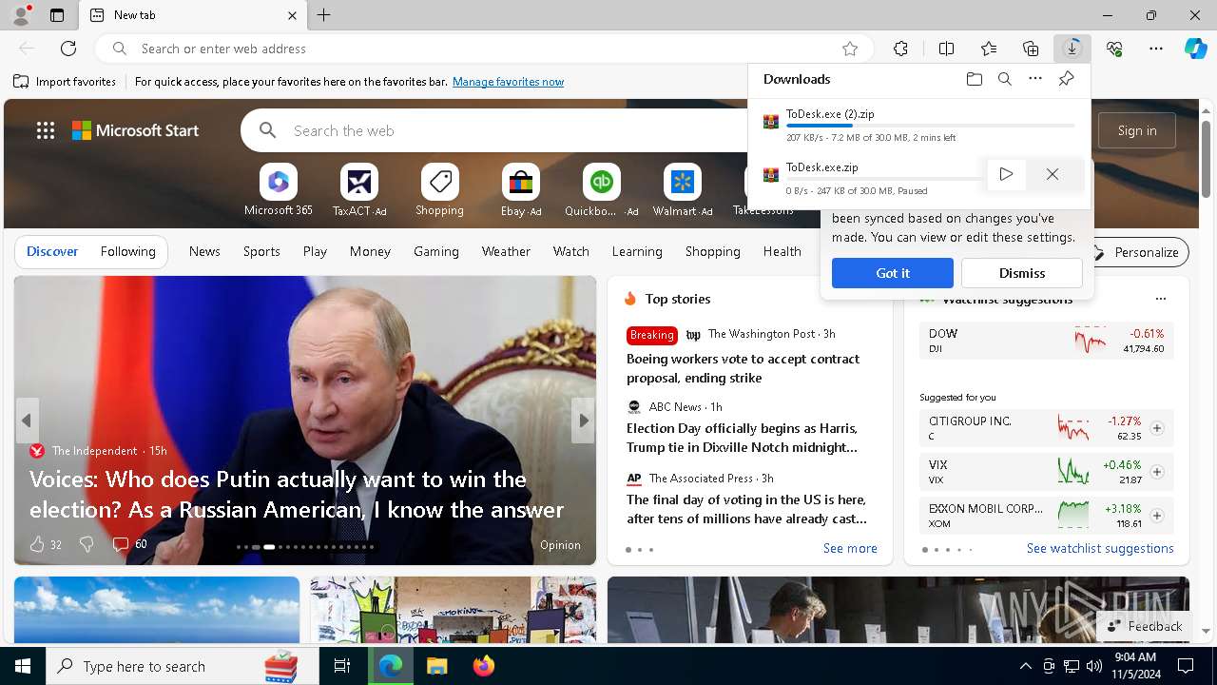The width and height of the screenshot is (1217, 685).
Task: Open the Weather category
Action: click(506, 251)
